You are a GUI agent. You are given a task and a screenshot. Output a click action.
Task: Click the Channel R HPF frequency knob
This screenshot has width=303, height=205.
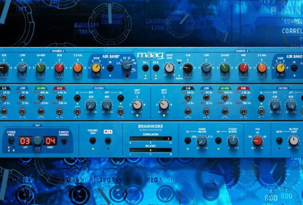click(x=275, y=105)
